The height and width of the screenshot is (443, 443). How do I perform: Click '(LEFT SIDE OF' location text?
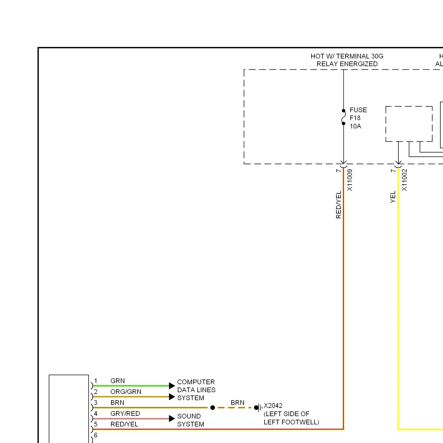[x=286, y=414]
